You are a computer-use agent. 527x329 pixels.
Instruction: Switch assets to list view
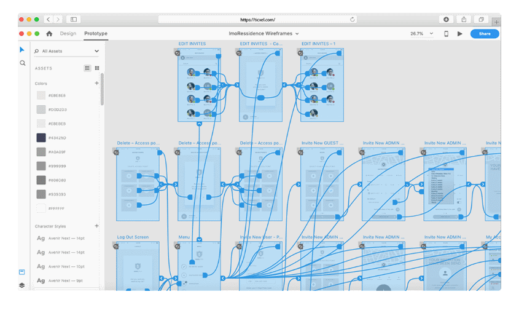coord(87,68)
